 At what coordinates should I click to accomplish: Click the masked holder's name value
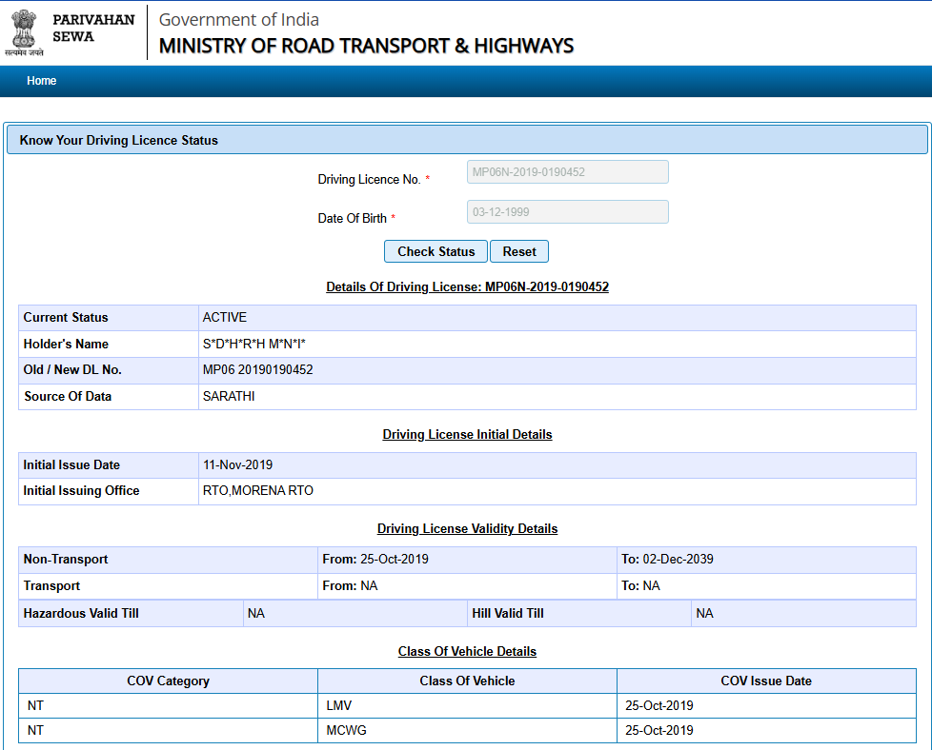click(253, 344)
